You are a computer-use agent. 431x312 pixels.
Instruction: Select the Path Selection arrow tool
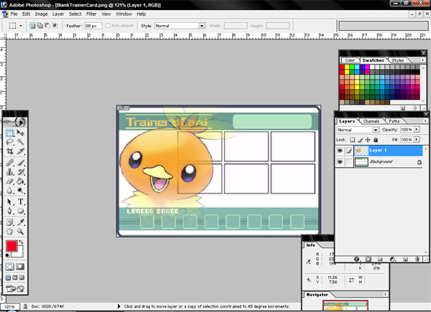pos(10,202)
